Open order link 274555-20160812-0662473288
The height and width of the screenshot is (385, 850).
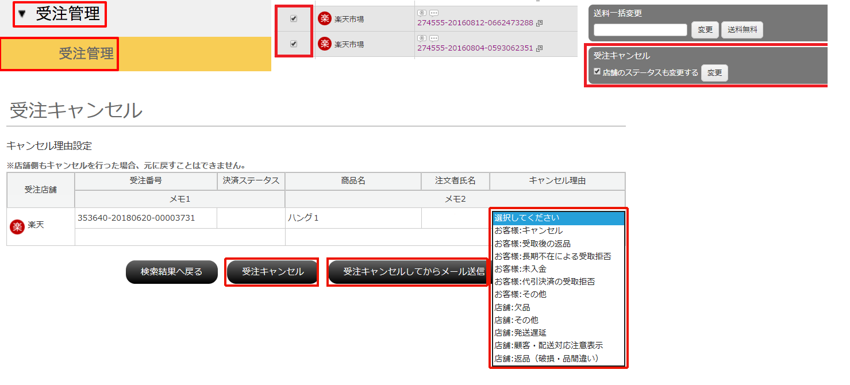point(475,24)
